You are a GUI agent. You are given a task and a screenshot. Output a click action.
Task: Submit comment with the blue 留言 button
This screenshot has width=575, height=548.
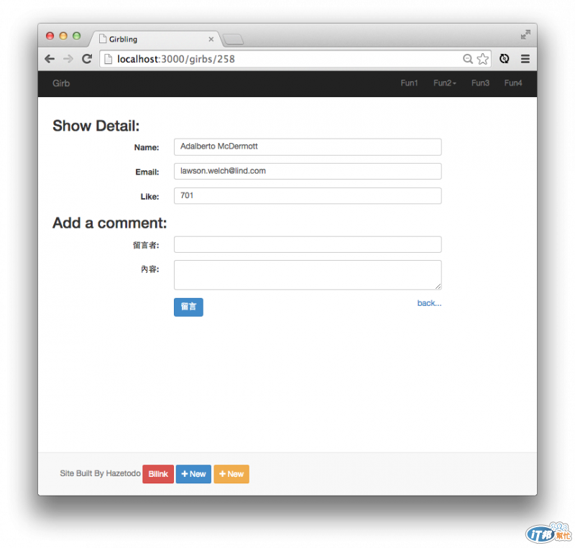click(188, 307)
